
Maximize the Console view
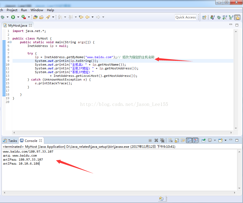(x=237, y=140)
